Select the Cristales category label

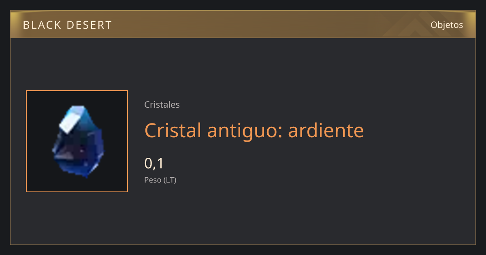162,104
